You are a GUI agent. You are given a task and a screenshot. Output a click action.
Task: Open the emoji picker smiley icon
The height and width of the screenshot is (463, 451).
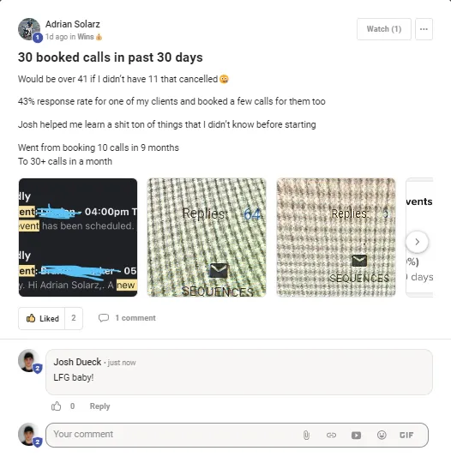pos(382,435)
